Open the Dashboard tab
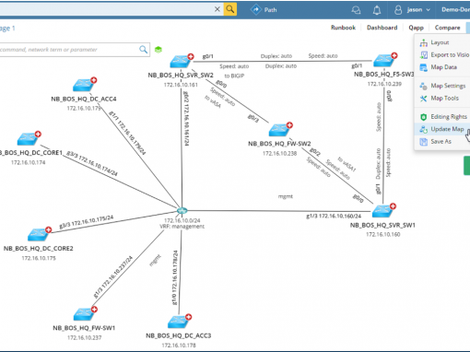 [382, 28]
